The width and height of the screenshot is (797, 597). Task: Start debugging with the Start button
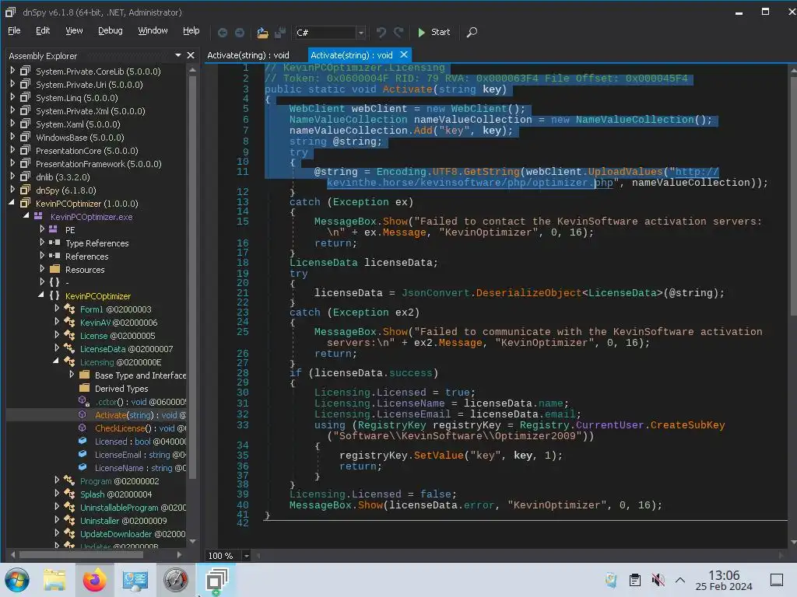[434, 32]
